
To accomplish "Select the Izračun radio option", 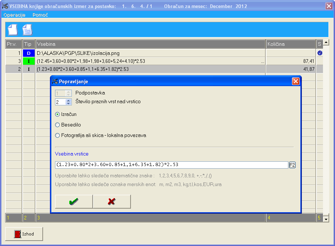I will click(57, 114).
